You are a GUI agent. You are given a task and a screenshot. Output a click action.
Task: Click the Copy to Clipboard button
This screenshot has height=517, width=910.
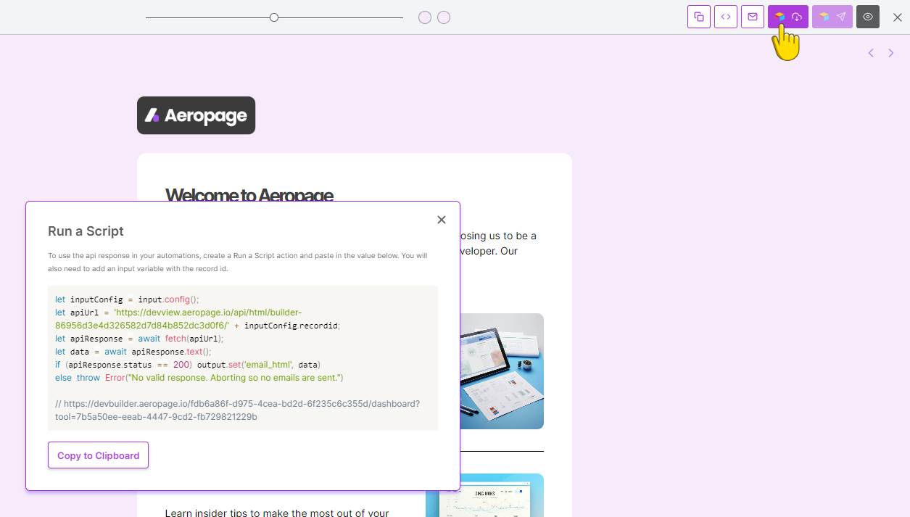pos(99,455)
